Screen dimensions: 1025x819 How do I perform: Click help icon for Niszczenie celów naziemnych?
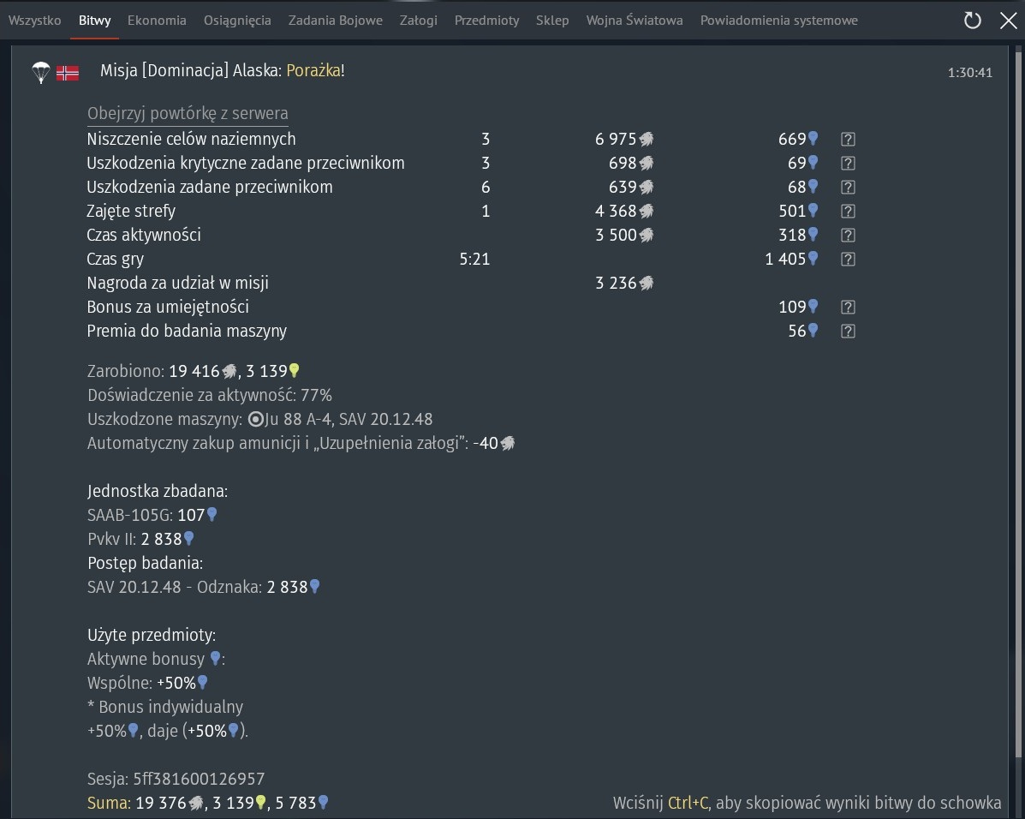click(848, 139)
